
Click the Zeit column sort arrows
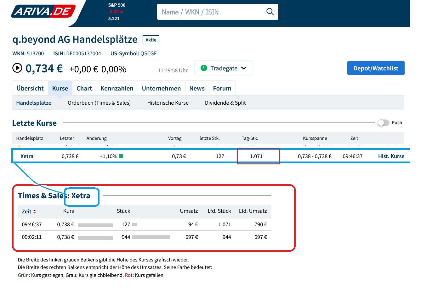tap(35, 211)
